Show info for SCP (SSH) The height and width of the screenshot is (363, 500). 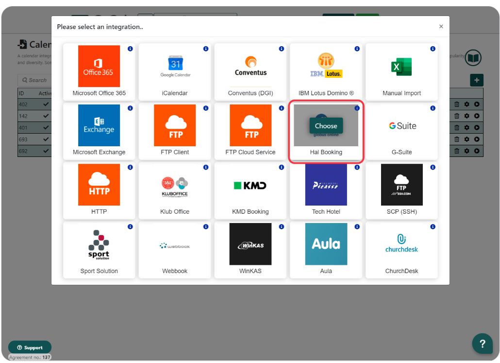433,167
